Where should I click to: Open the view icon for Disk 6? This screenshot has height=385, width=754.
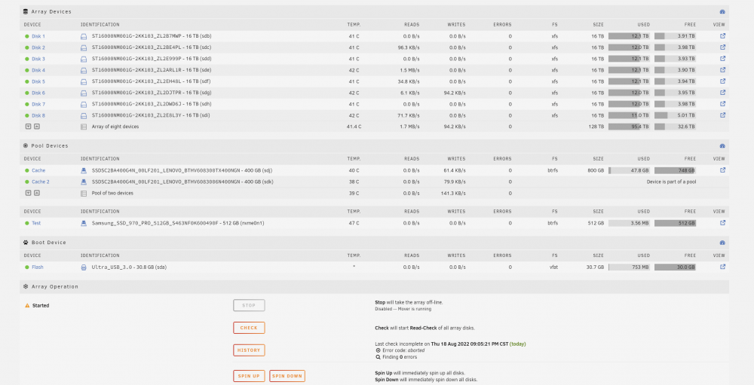point(722,92)
